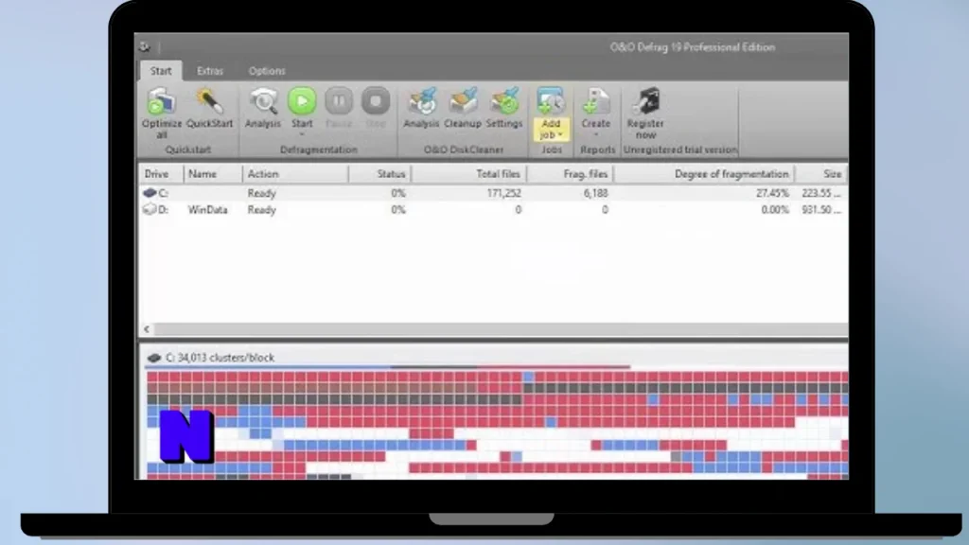969x545 pixels.
Task: Click the C: 34,013 clusters/block label
Action: [220, 358]
